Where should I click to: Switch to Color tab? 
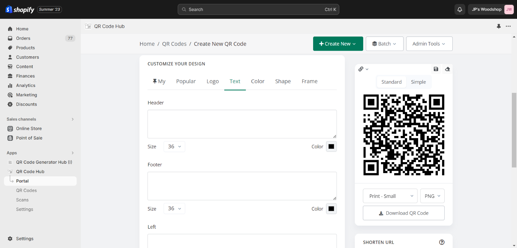coord(258,81)
